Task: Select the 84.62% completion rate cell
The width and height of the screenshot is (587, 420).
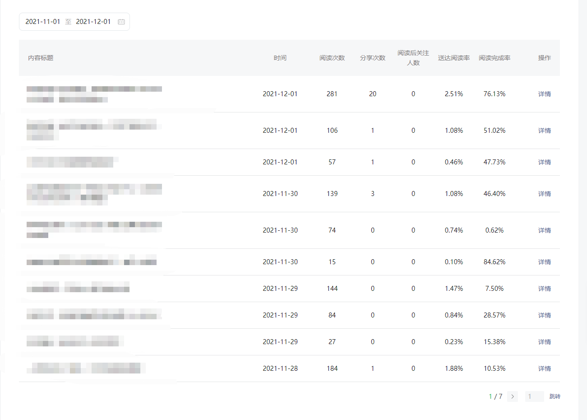Action: 495,262
